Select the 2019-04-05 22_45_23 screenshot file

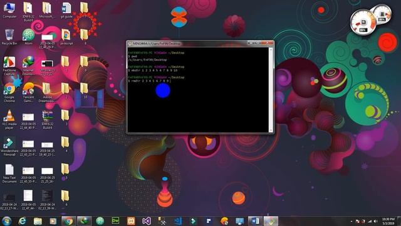[28, 148]
